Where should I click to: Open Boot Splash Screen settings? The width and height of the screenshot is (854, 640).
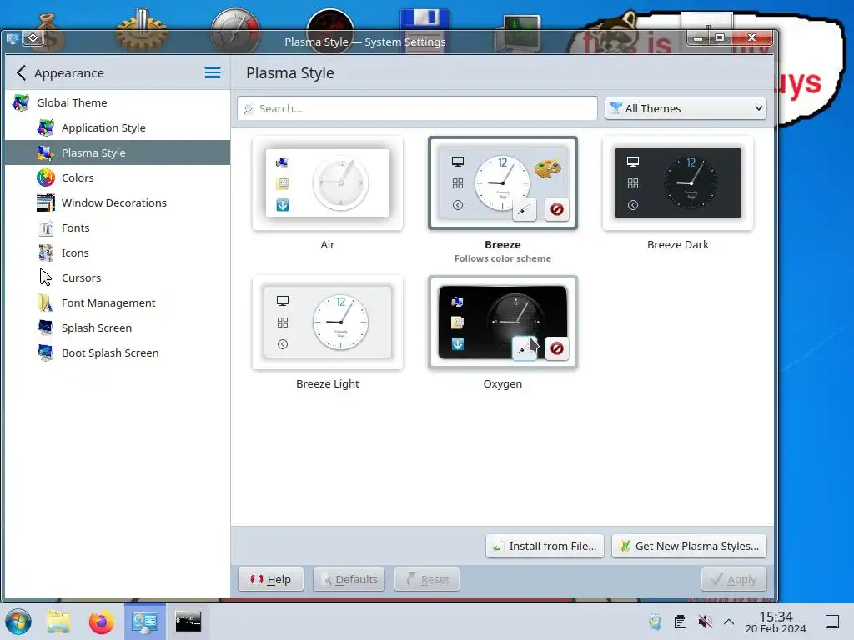tap(117, 353)
